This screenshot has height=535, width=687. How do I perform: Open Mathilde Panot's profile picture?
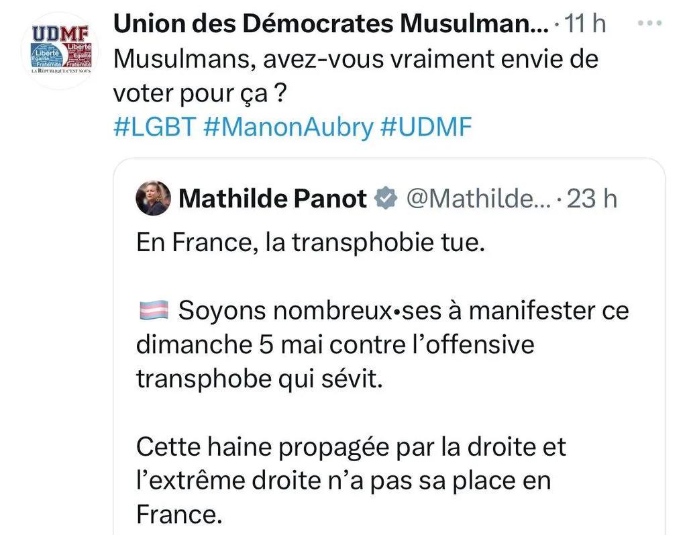pos(154,198)
